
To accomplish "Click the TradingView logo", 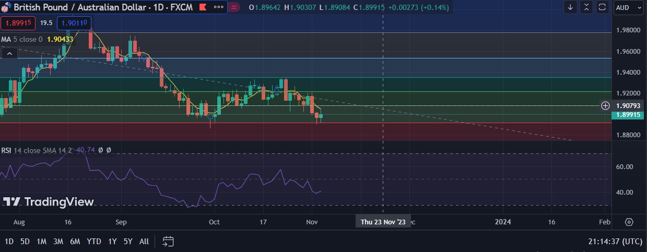I will point(48,202).
